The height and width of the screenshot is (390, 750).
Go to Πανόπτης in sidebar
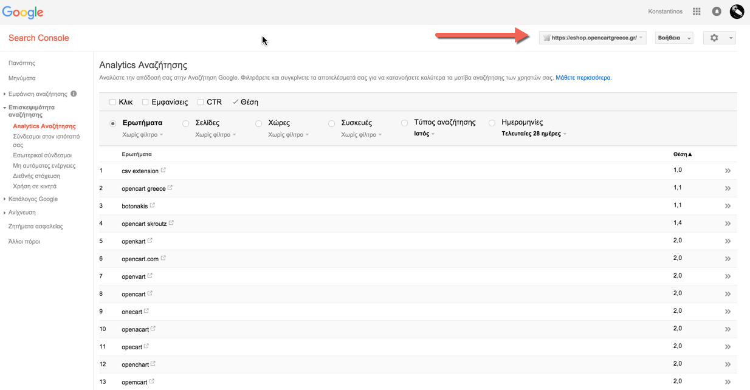[x=22, y=63]
